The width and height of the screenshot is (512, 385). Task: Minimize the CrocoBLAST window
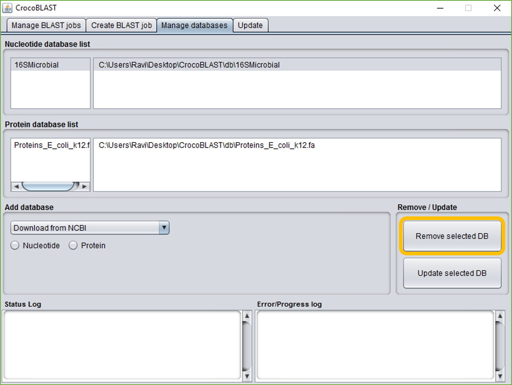pos(440,8)
